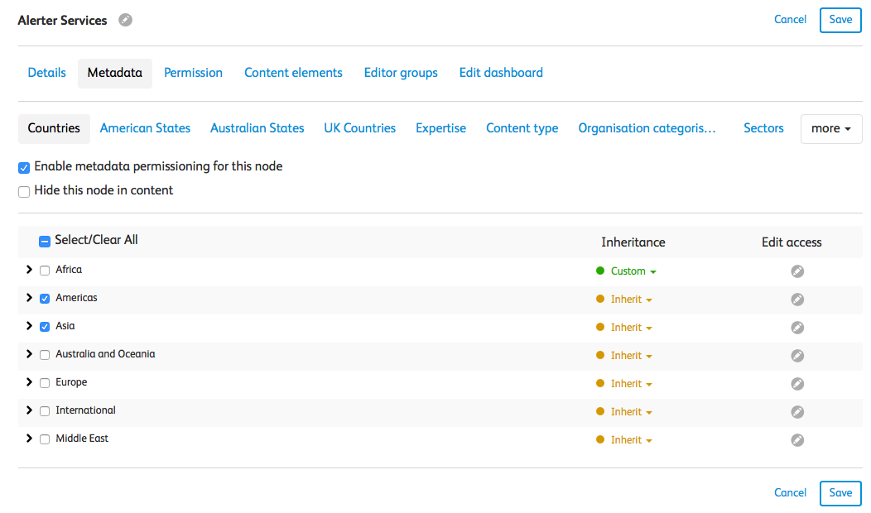Edit access for Australia and Oceania

pos(797,356)
